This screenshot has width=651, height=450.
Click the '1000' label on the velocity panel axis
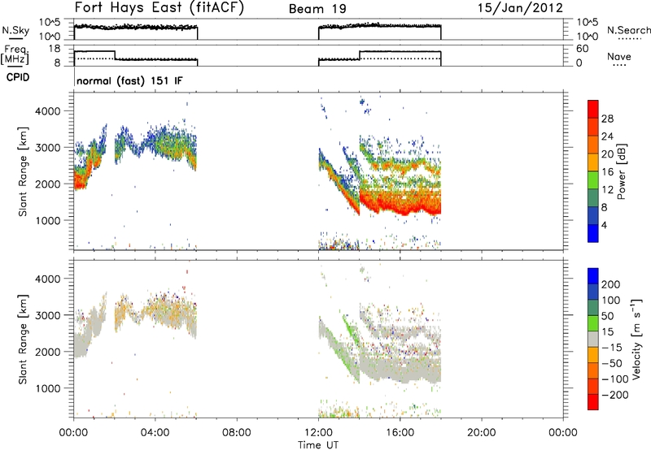pyautogui.click(x=48, y=388)
